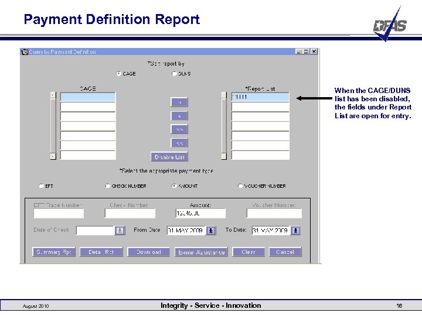Click the E-mail Assistance button
This screenshot has height=316, width=422.
tap(201, 252)
